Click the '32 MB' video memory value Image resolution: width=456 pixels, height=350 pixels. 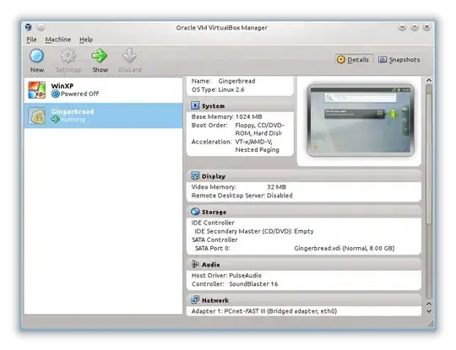pyautogui.click(x=276, y=186)
